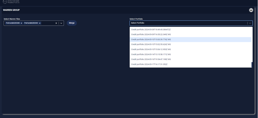Choose Credit portfolio 2024-05-17T16:17:31.052Z
Image resolution: width=258 pixels, height=118 pixels.
pos(149,64)
